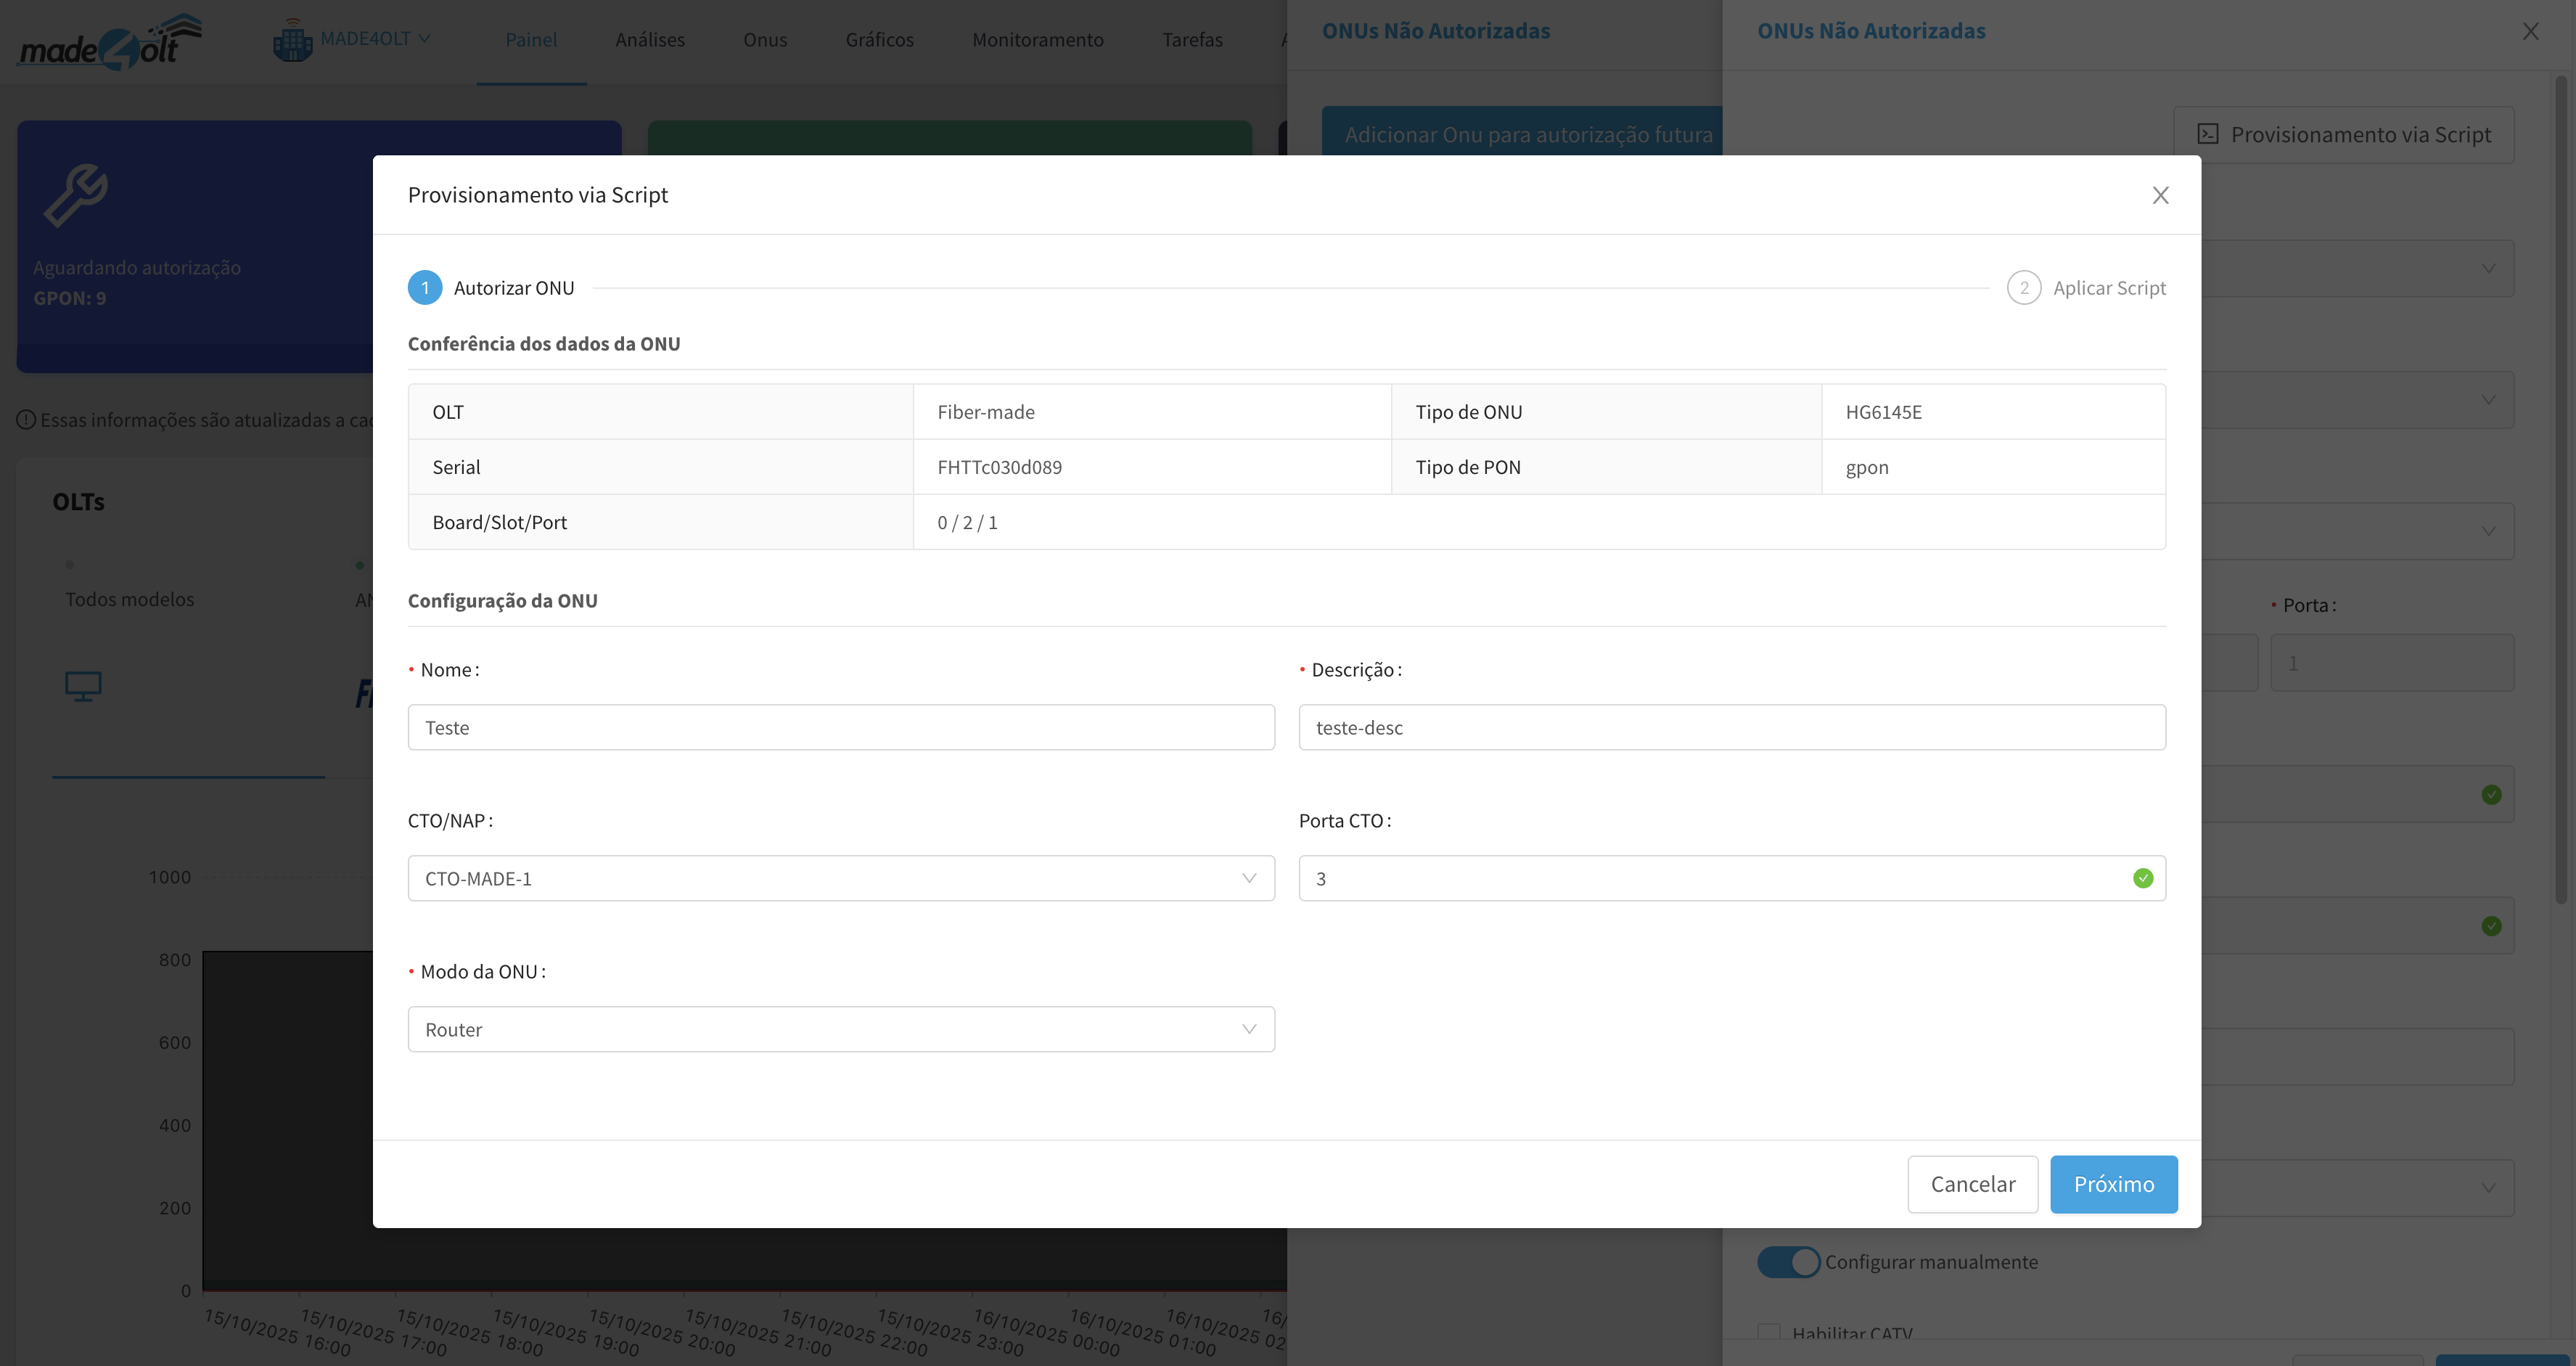Open the CTO/NAP dropdown

click(840, 878)
